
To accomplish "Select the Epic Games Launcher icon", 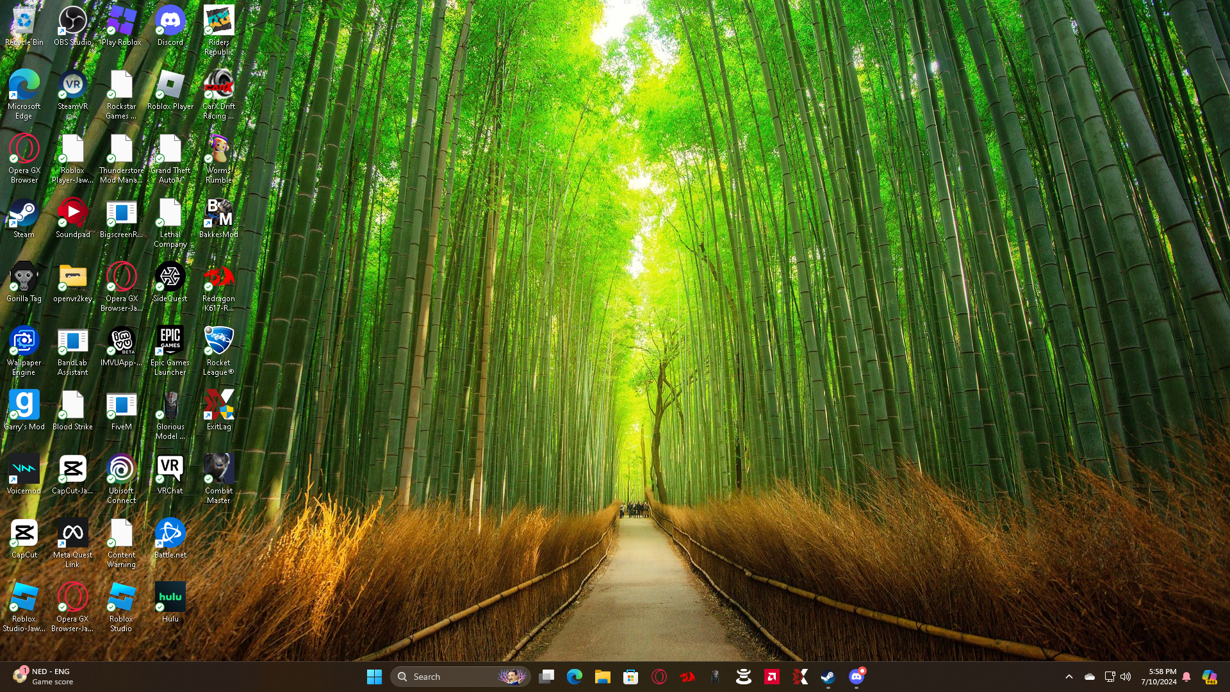I will pos(170,351).
